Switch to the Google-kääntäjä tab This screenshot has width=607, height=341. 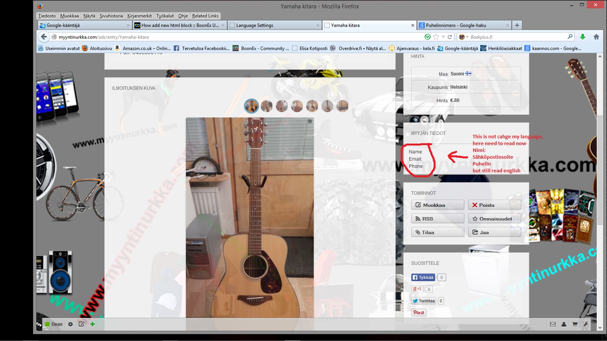click(x=85, y=25)
